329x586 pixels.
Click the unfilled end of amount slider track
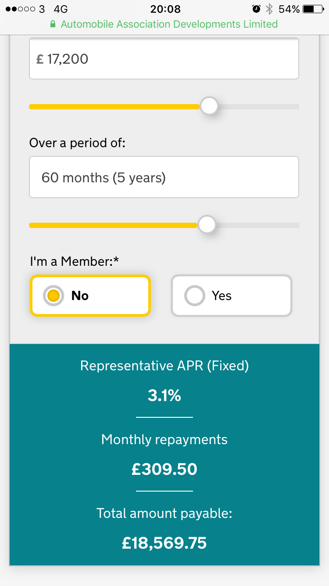290,107
